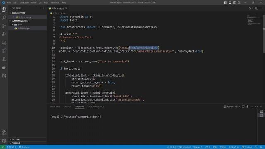Collapse the Open Editors section

click(27, 13)
